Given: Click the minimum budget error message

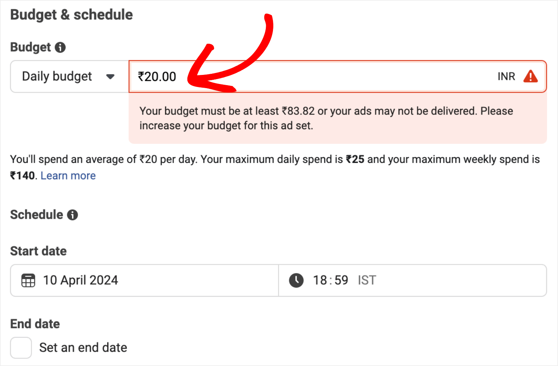Looking at the screenshot, I should (x=326, y=118).
